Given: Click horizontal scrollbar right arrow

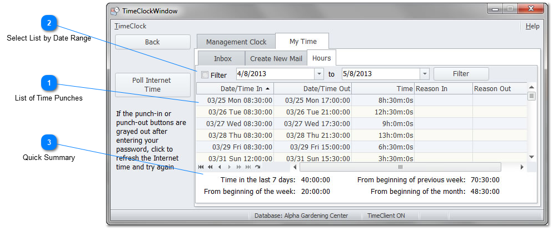Looking at the screenshot, I should pyautogui.click(x=522, y=167).
